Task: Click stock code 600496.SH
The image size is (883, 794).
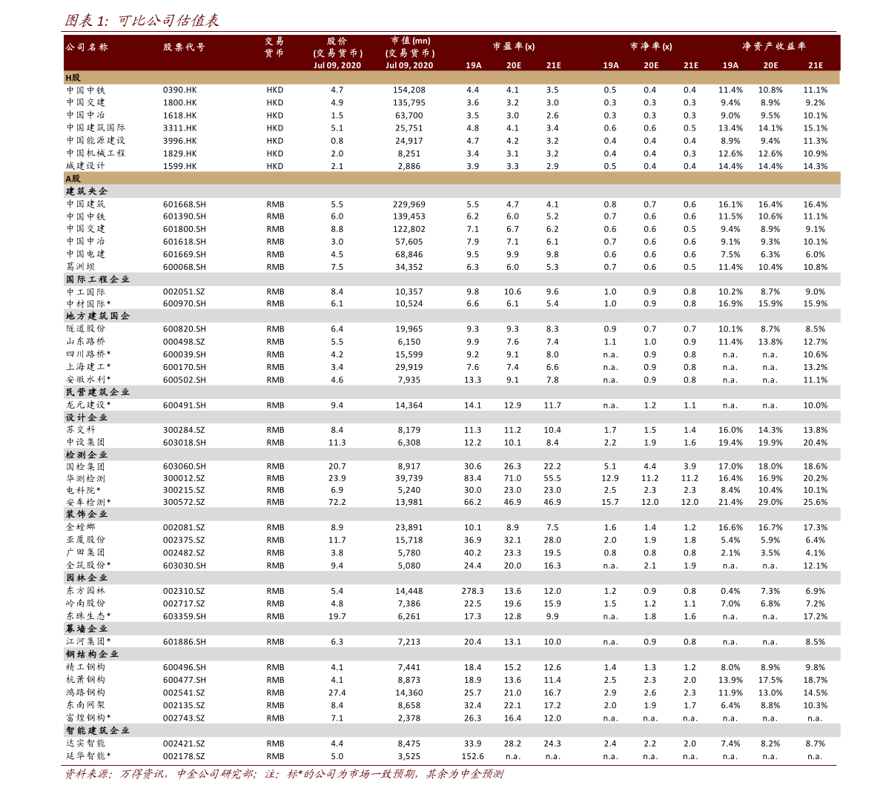Action: [x=184, y=667]
